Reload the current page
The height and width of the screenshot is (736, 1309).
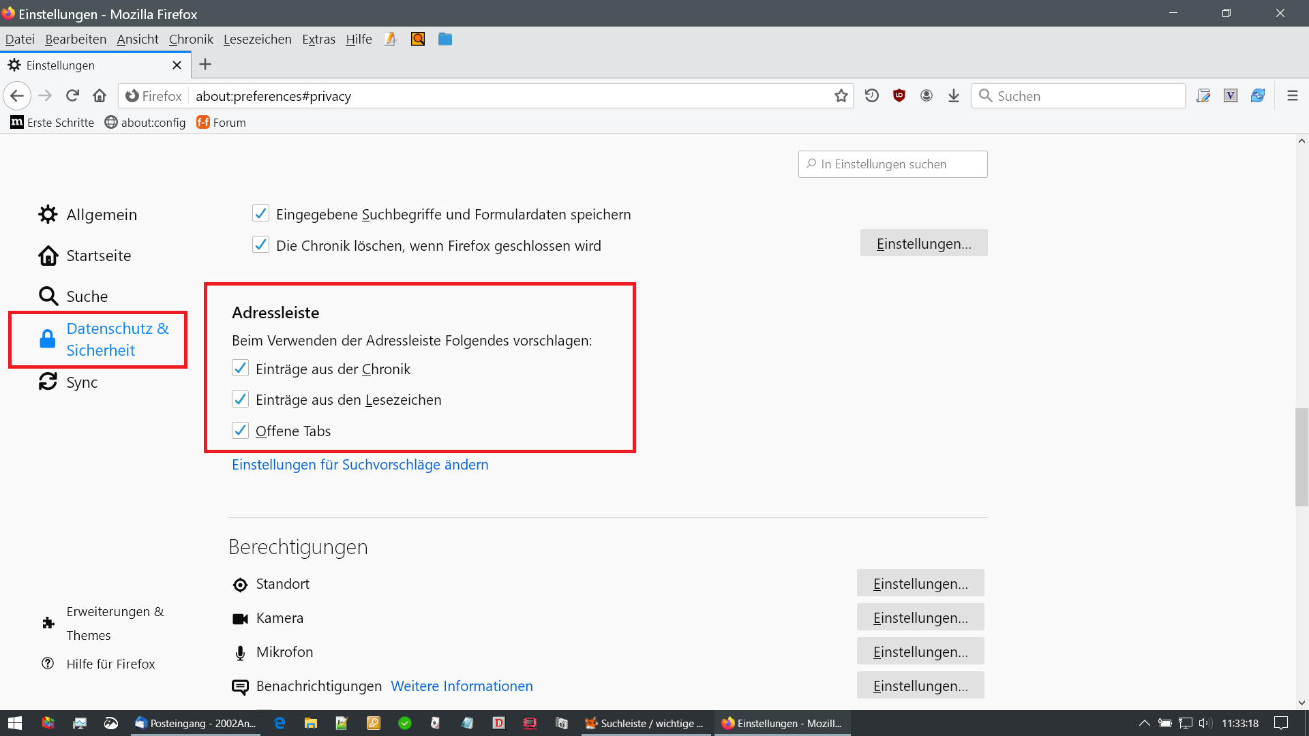(x=72, y=96)
